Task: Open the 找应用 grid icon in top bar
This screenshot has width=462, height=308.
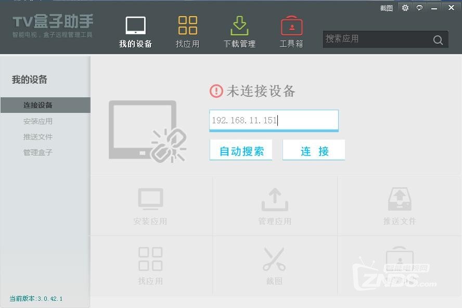Action: [188, 25]
